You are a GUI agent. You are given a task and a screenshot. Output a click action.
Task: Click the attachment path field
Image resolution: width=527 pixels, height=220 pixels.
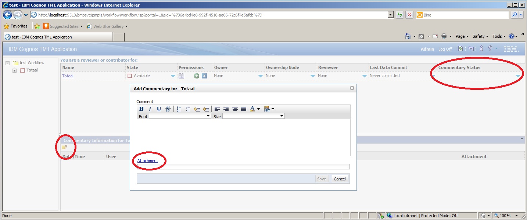pyautogui.click(x=243, y=167)
